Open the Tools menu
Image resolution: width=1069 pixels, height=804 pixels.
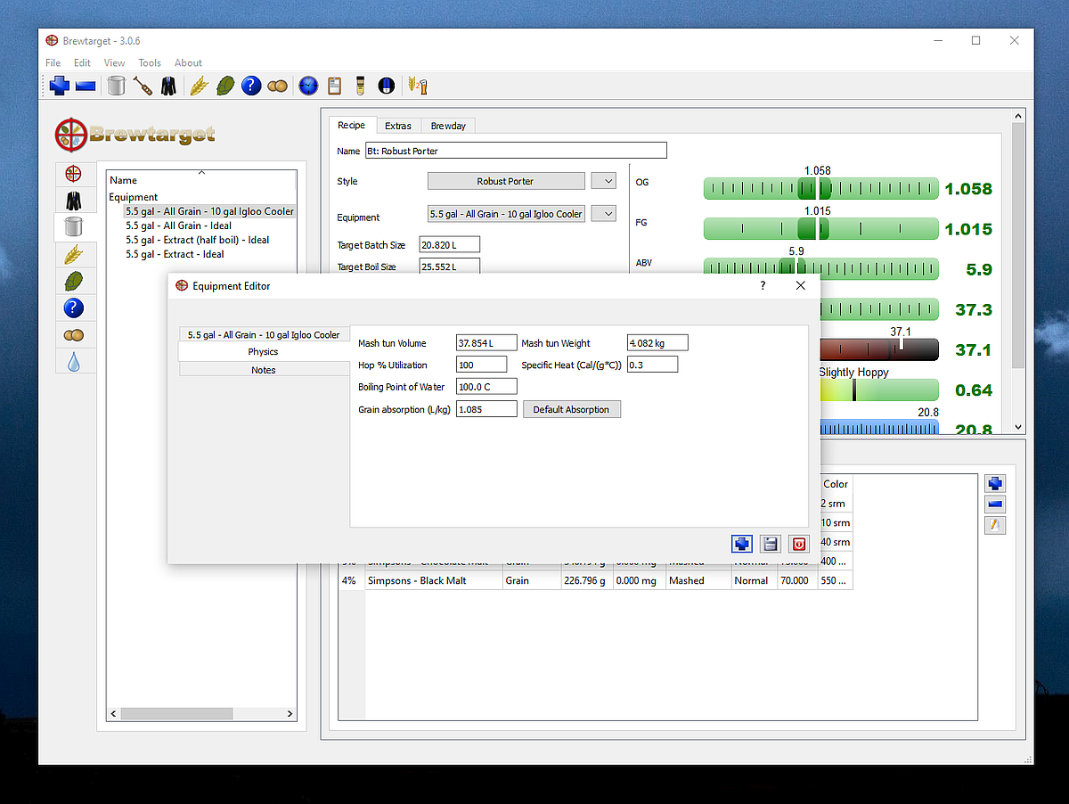(x=150, y=62)
